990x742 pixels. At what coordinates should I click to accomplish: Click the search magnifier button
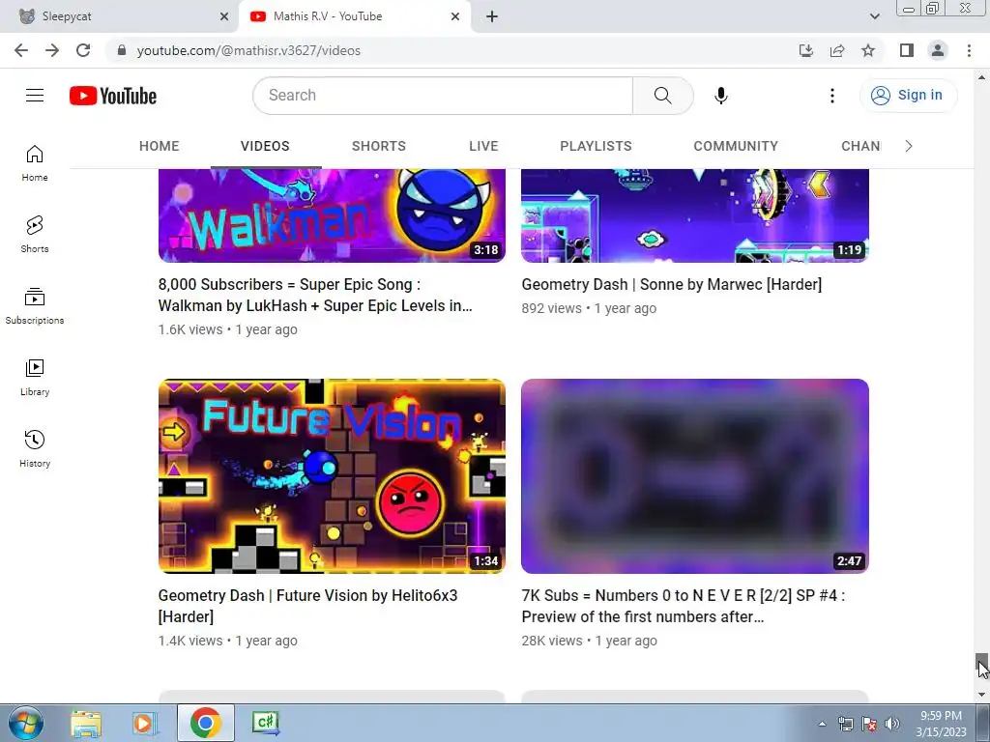663,96
